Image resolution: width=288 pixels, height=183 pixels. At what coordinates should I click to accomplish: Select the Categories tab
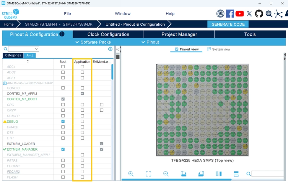[13, 55]
